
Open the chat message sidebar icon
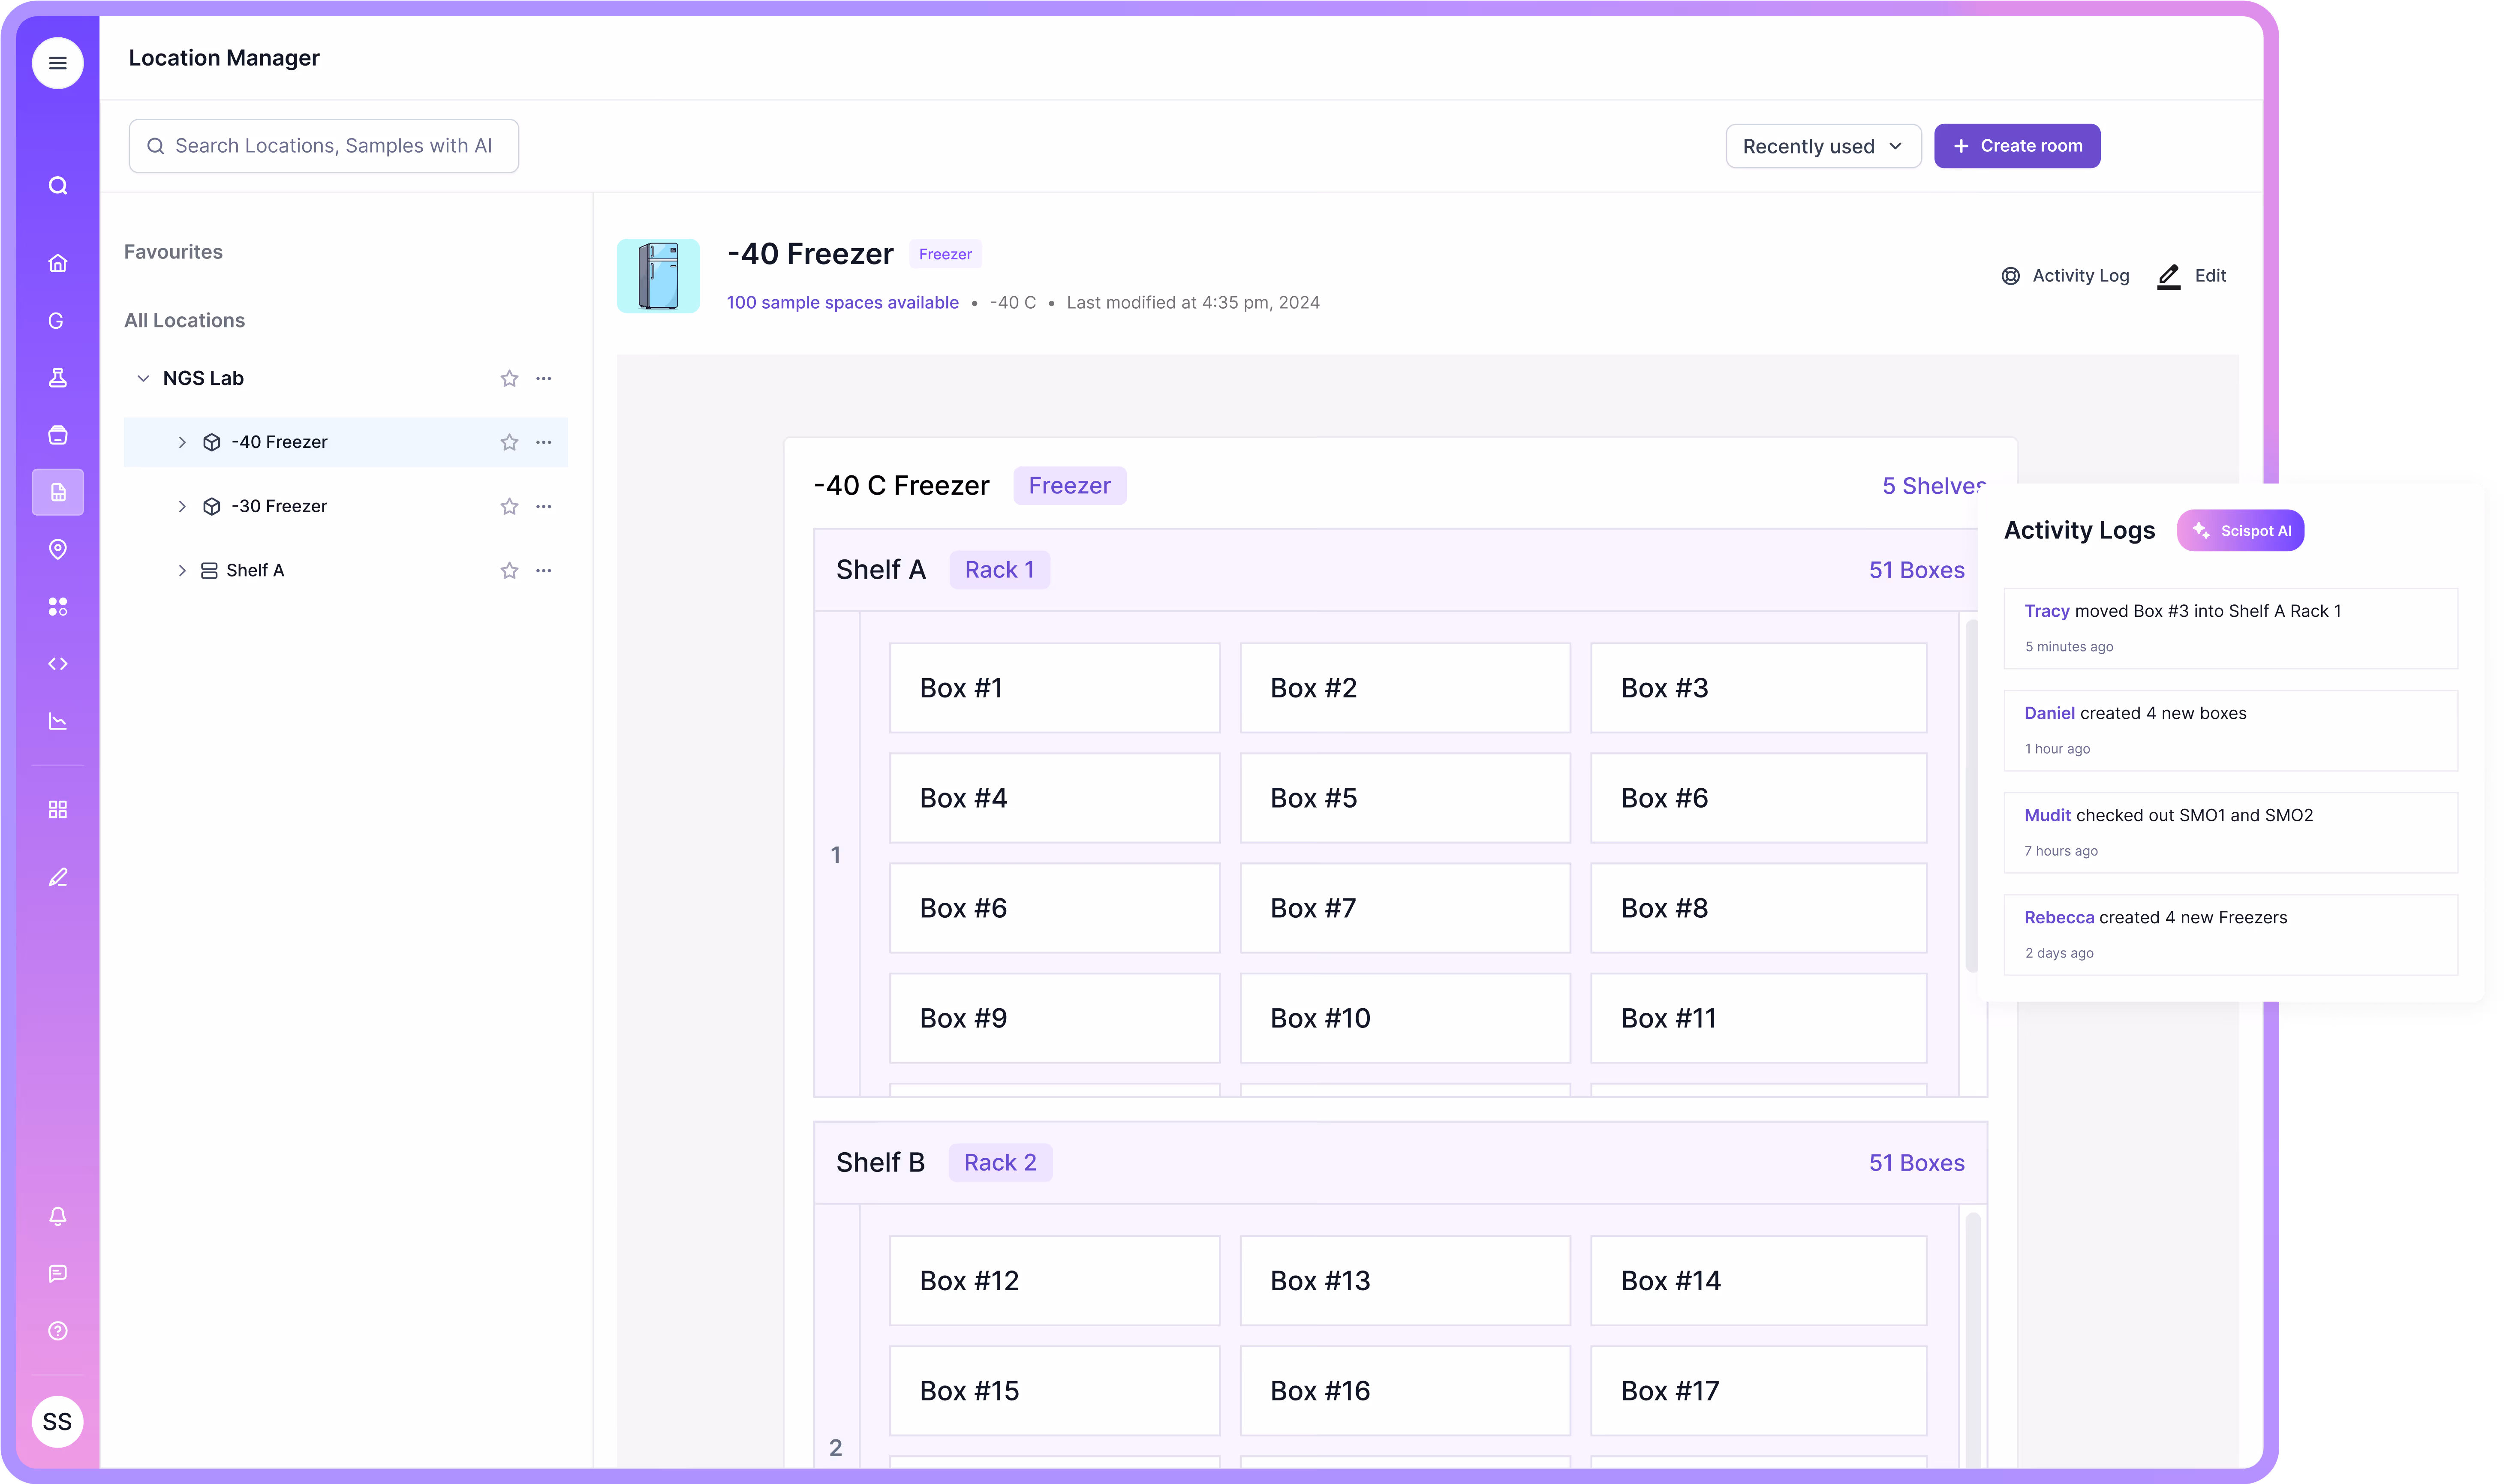(x=57, y=1273)
